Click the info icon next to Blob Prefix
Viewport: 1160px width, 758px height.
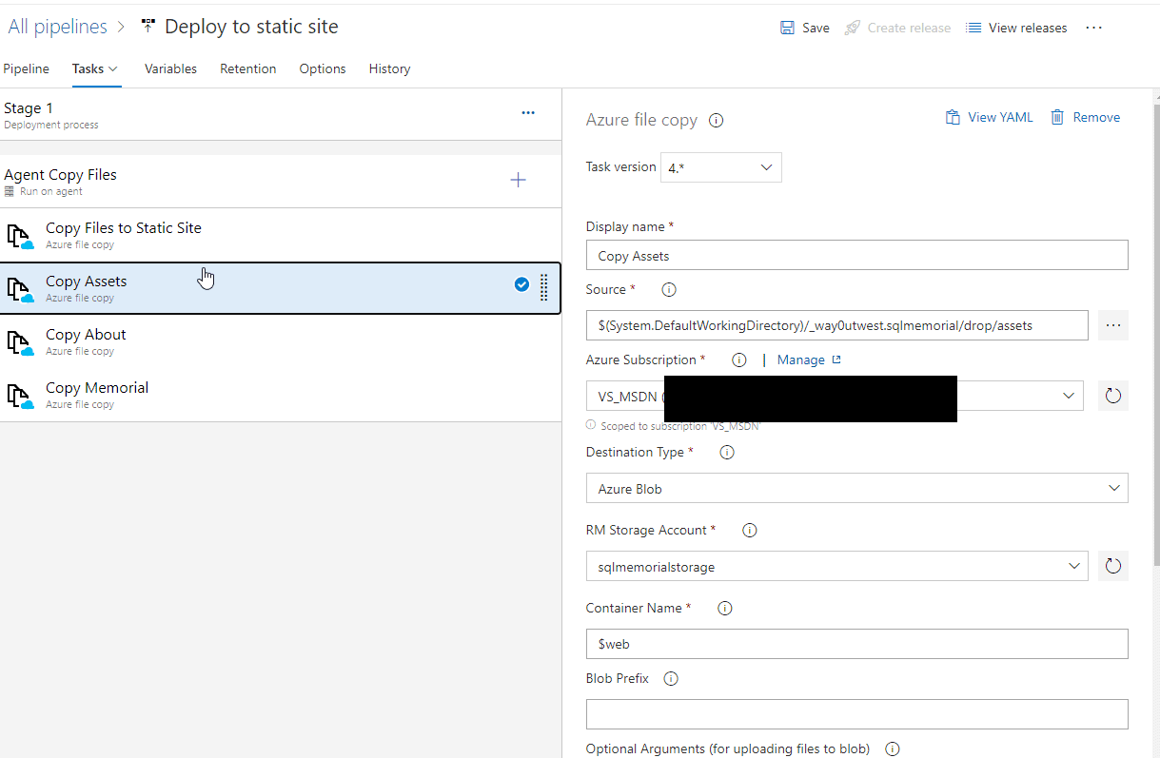click(x=670, y=679)
